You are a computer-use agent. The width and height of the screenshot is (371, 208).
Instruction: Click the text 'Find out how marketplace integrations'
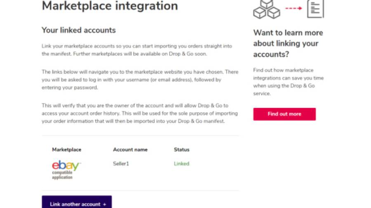pyautogui.click(x=289, y=82)
